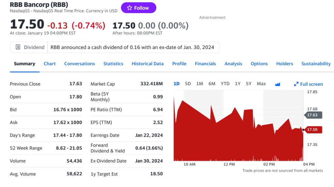
Task: Select the YTD chart range
Action: 225,84
